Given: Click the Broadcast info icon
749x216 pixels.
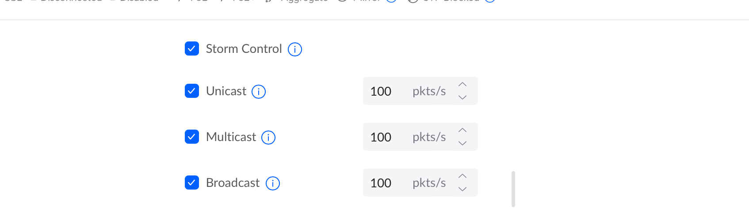Looking at the screenshot, I should tap(273, 183).
